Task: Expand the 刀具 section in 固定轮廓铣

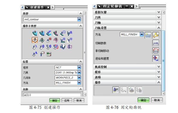Action: click(x=159, y=17)
